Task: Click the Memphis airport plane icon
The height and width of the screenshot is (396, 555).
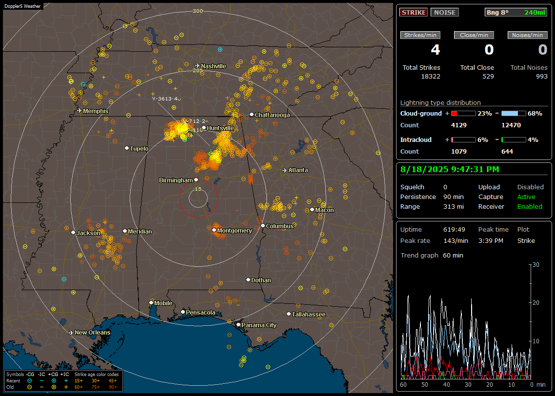Action: coord(79,111)
